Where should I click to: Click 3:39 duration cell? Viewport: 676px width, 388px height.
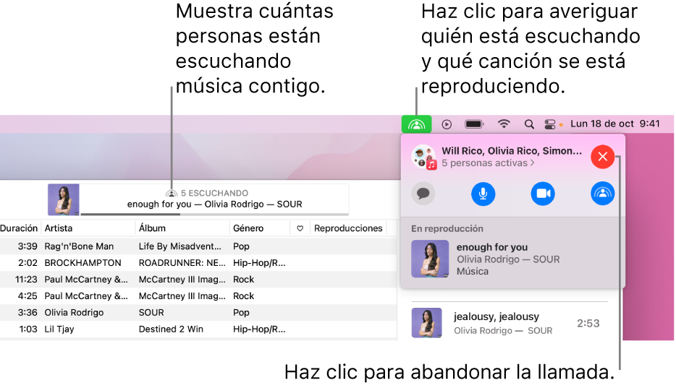pos(28,246)
